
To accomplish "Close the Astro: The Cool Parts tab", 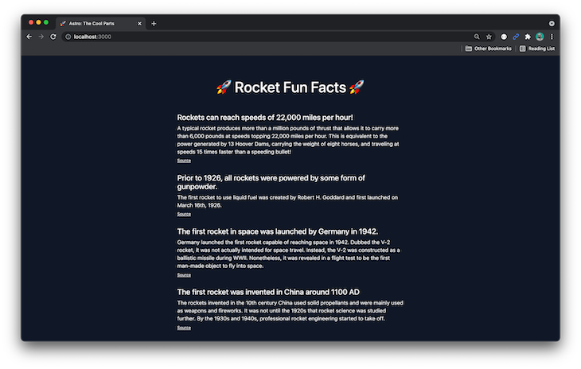I will (139, 24).
